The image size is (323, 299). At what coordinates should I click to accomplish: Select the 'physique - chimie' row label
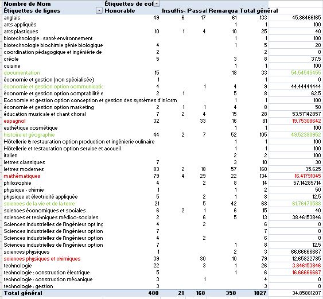(24, 190)
